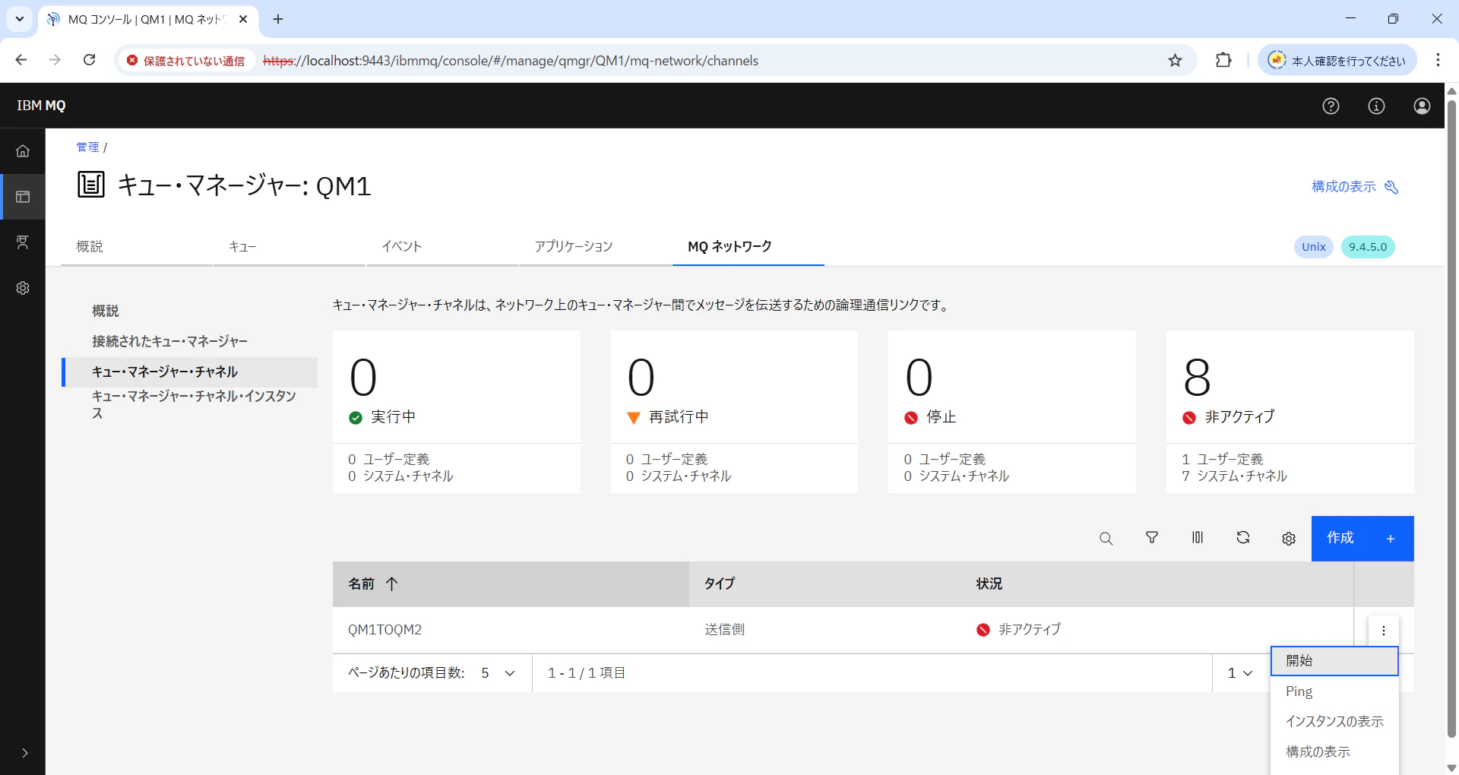The height and width of the screenshot is (775, 1459).
Task: Click the Unix platform tag
Action: click(x=1314, y=247)
